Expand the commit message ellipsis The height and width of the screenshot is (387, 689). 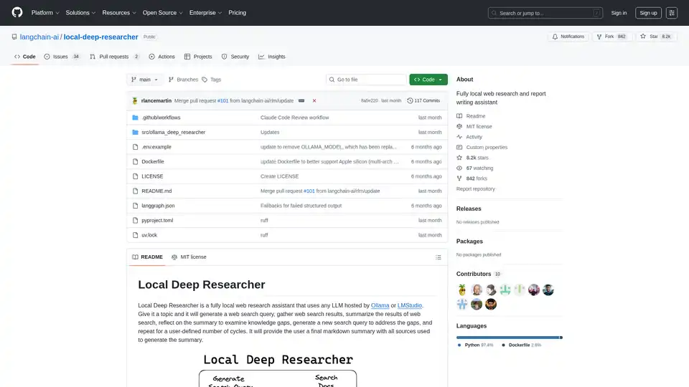click(301, 101)
